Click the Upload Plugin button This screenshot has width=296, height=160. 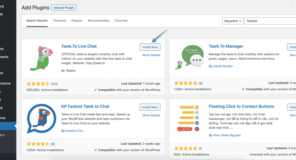pyautogui.click(x=64, y=8)
